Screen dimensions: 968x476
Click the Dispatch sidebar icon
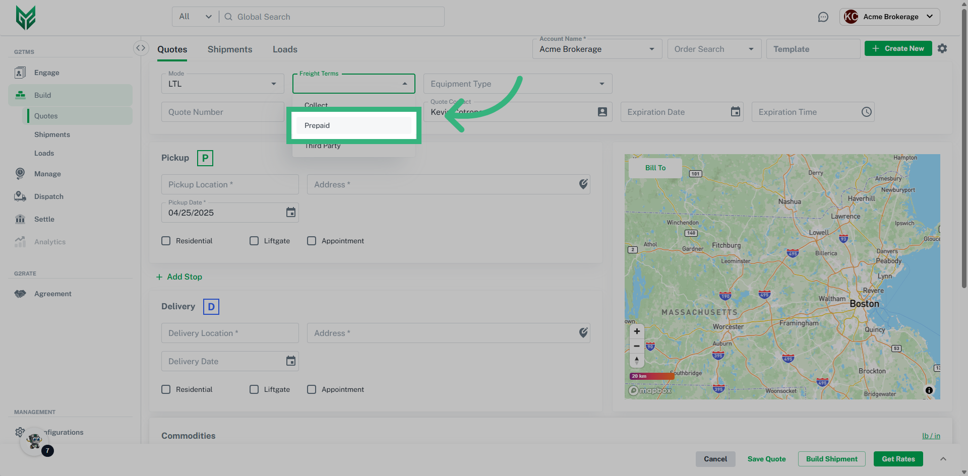point(20,196)
